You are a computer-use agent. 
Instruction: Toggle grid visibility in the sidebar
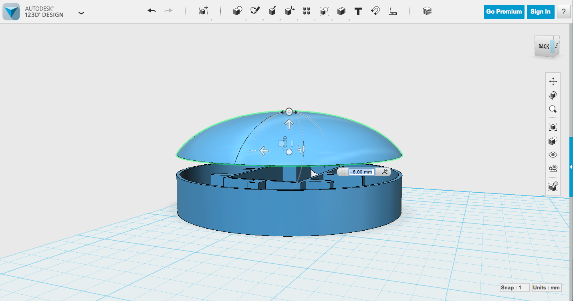[553, 168]
